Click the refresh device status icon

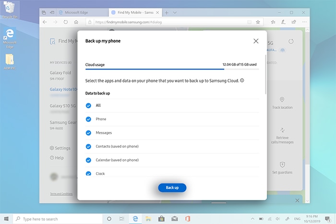pos(291,41)
